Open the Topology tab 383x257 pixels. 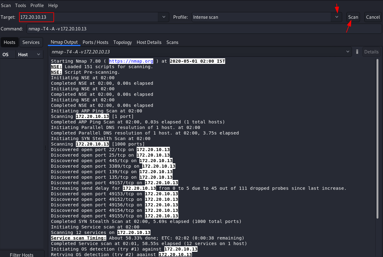123,42
